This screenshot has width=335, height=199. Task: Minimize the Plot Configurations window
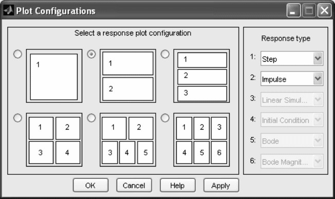point(293,10)
